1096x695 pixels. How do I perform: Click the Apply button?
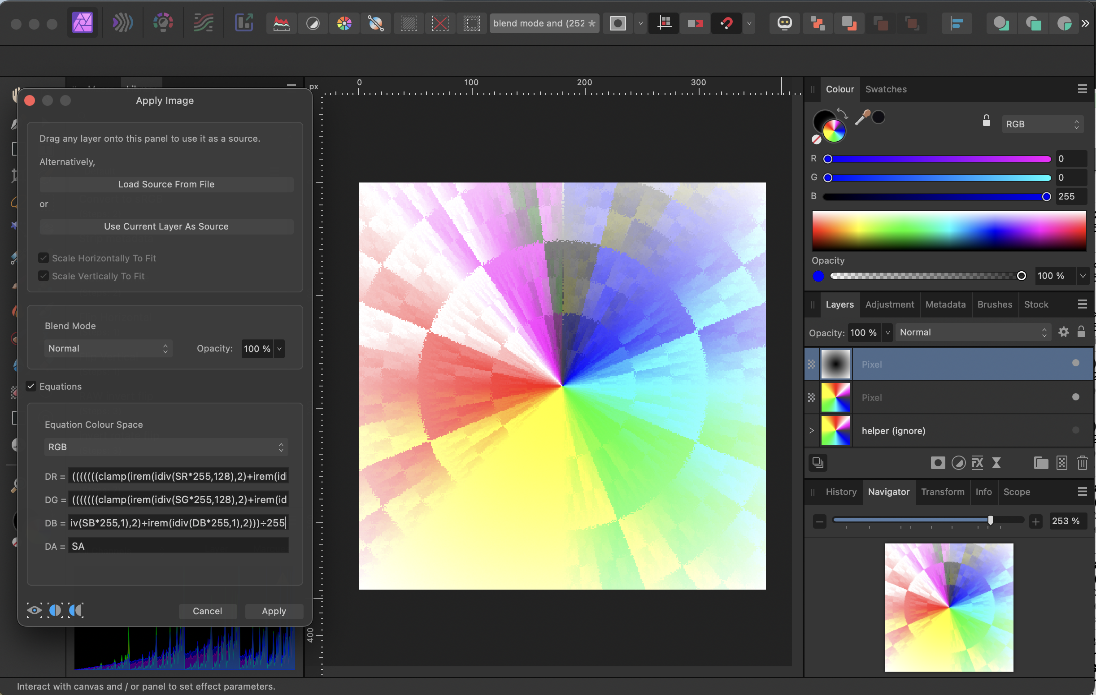click(x=274, y=611)
